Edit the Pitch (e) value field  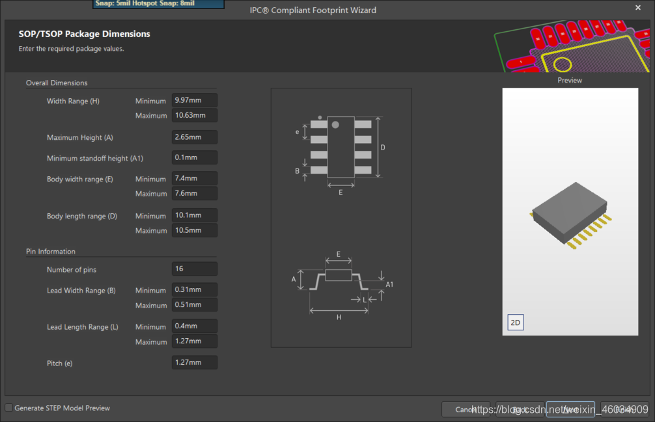[194, 362]
